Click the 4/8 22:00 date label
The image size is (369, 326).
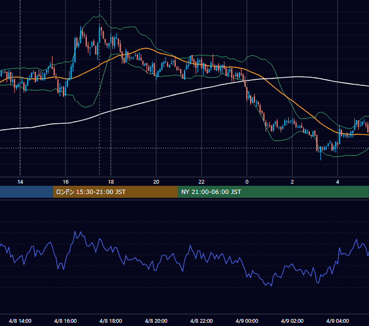pos(201,321)
